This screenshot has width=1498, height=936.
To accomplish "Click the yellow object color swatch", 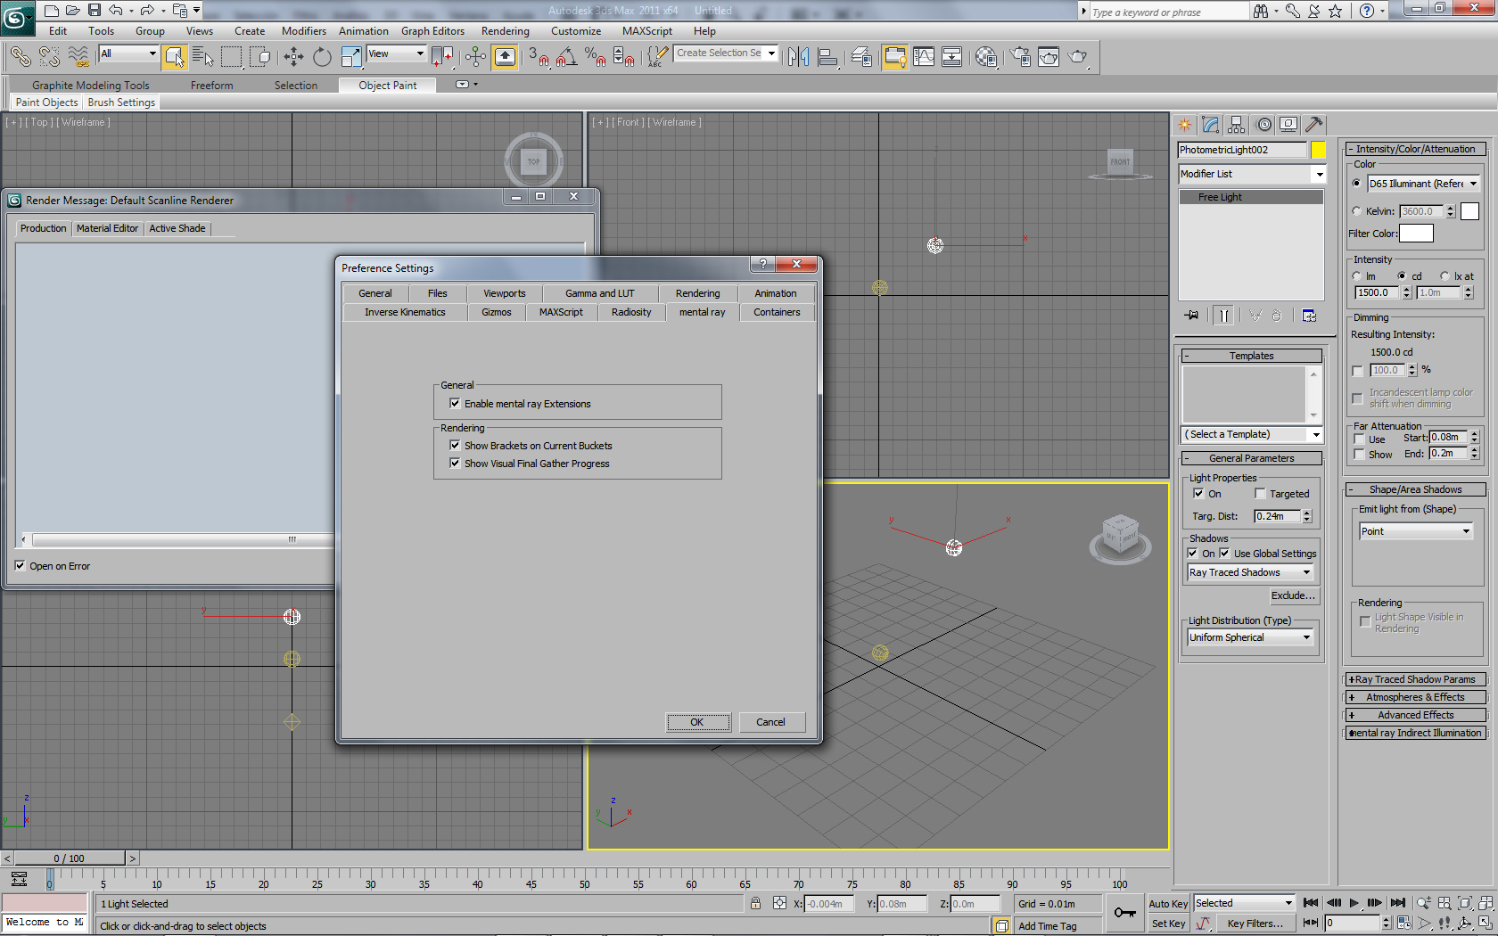I will click(x=1319, y=150).
